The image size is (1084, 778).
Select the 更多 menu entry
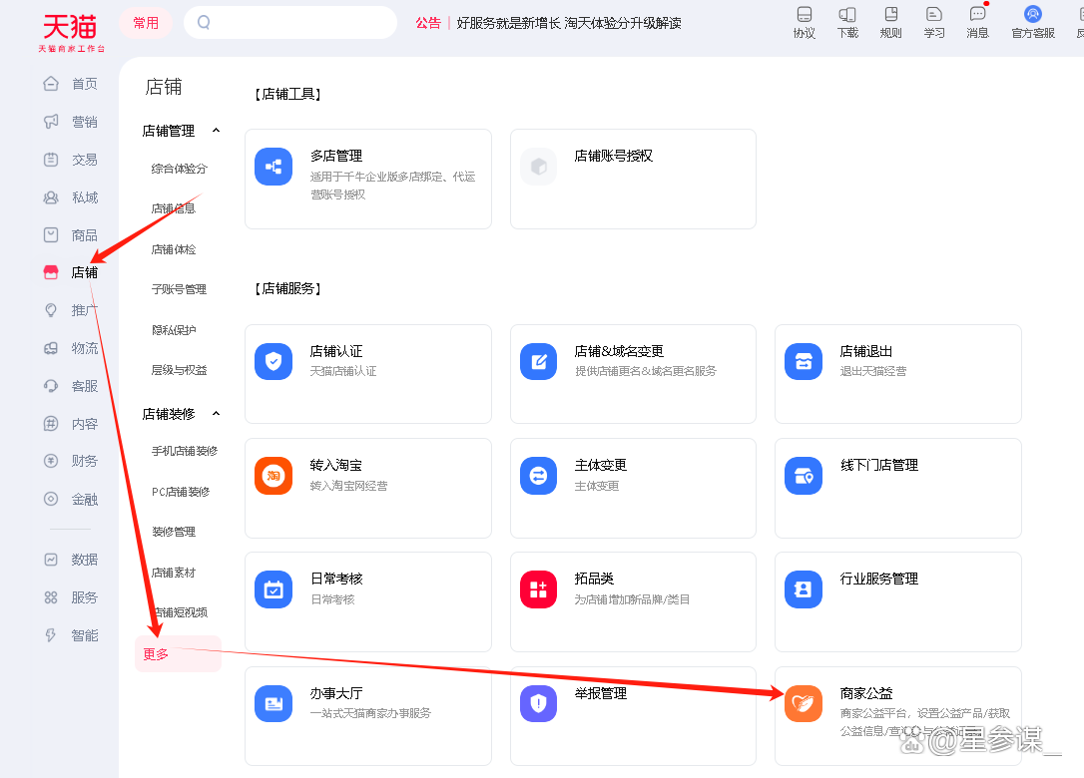click(179, 653)
